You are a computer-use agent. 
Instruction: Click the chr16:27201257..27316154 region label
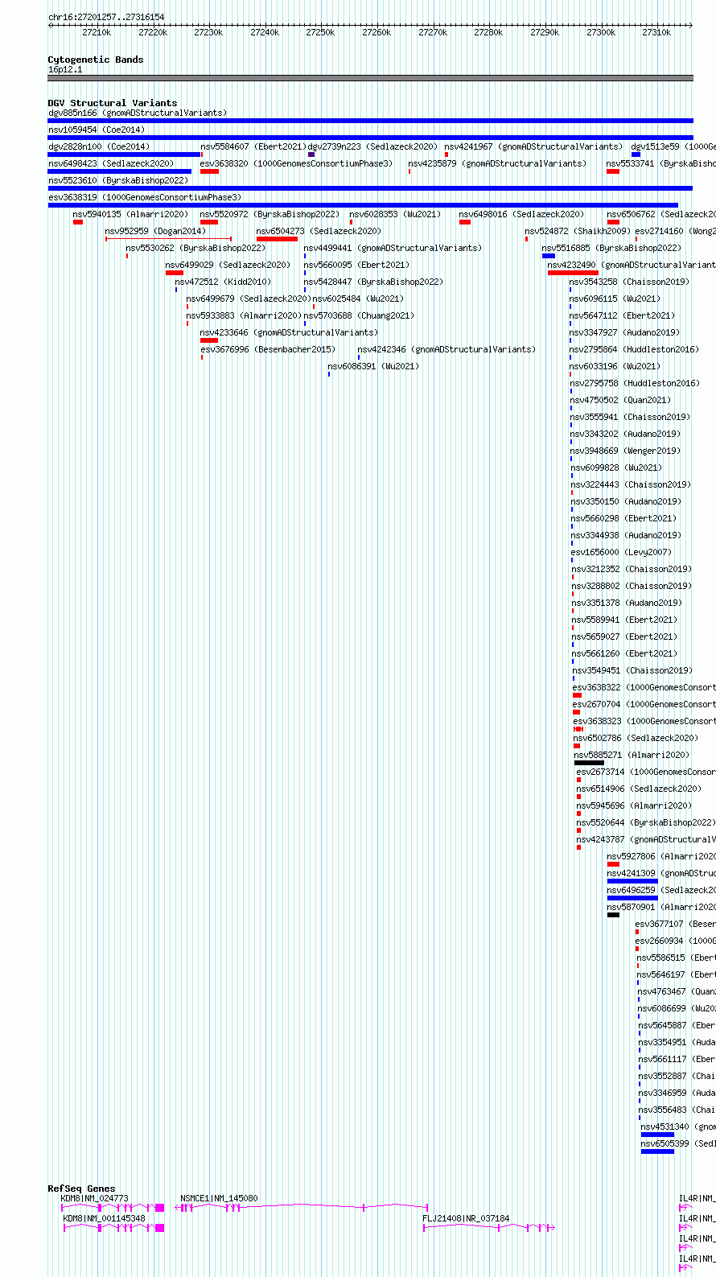[106, 17]
